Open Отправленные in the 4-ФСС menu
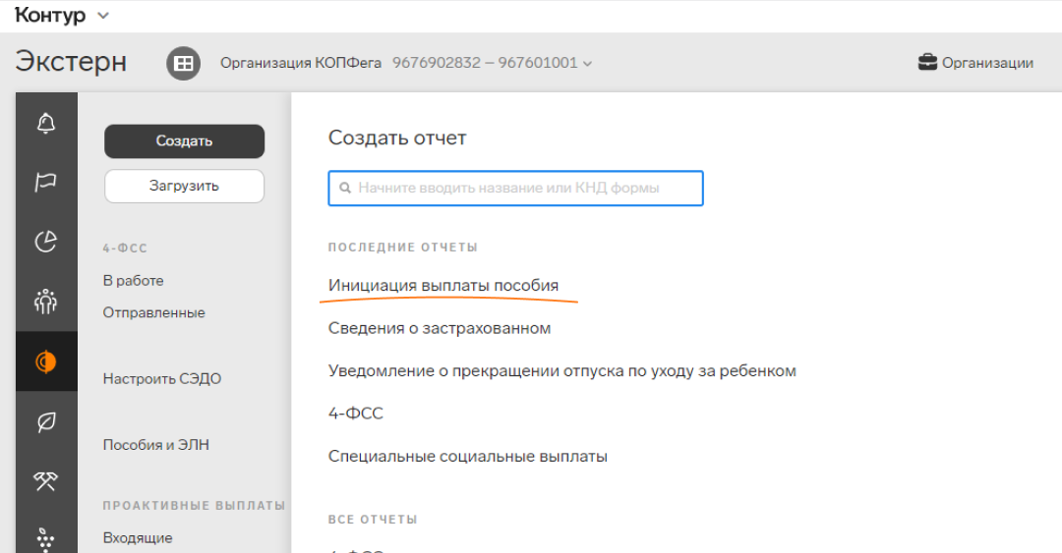 point(153,312)
